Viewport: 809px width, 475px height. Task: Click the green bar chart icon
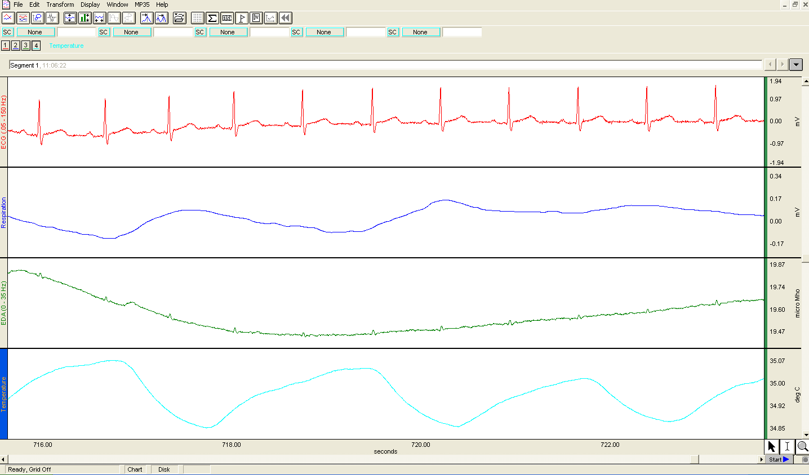coord(85,18)
